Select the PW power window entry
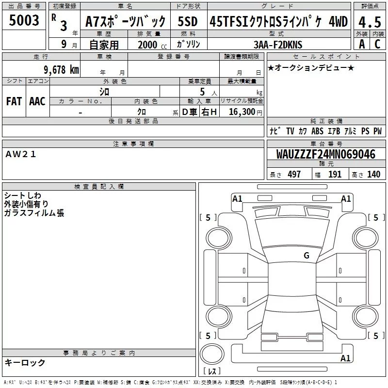Image resolution: width=388 pixels, height=388 pixels. point(378,131)
